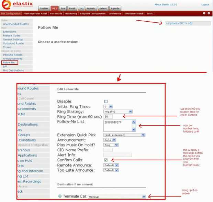
Task: Click the first round icon in the red menu bar
Action: [204, 13]
